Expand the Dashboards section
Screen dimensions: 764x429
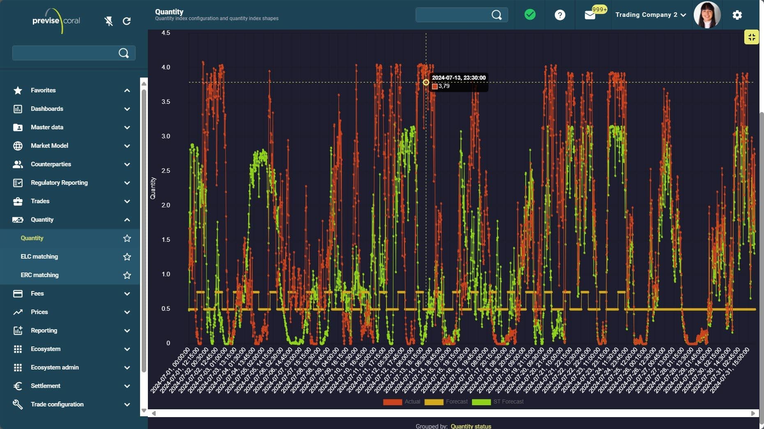(127, 109)
